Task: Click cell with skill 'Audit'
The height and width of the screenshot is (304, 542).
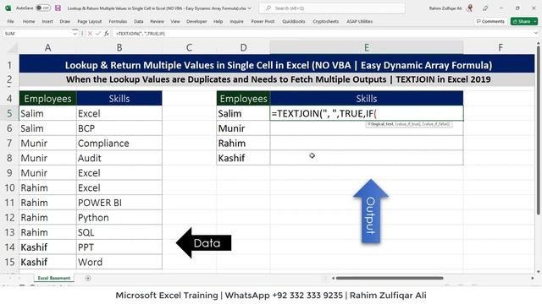Action: pos(119,158)
